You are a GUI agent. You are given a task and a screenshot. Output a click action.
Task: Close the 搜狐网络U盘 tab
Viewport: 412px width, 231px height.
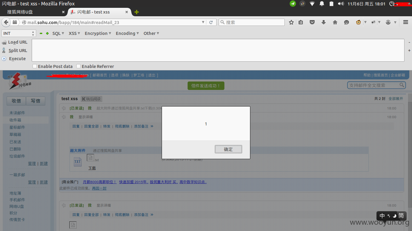pos(63,12)
